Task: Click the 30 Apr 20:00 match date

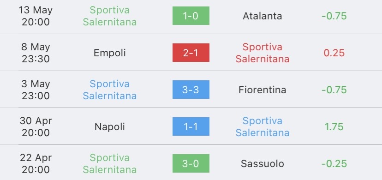Action: coord(36,126)
